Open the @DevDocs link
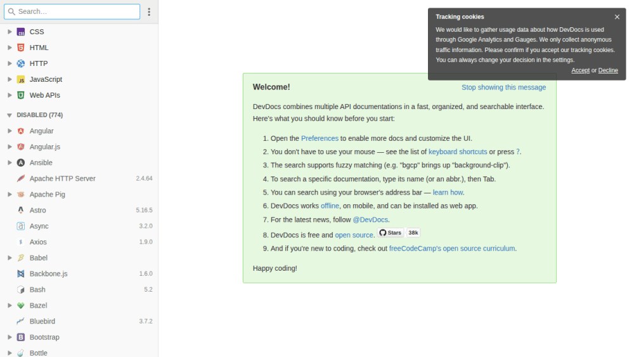Image resolution: width=634 pixels, height=357 pixels. click(370, 219)
